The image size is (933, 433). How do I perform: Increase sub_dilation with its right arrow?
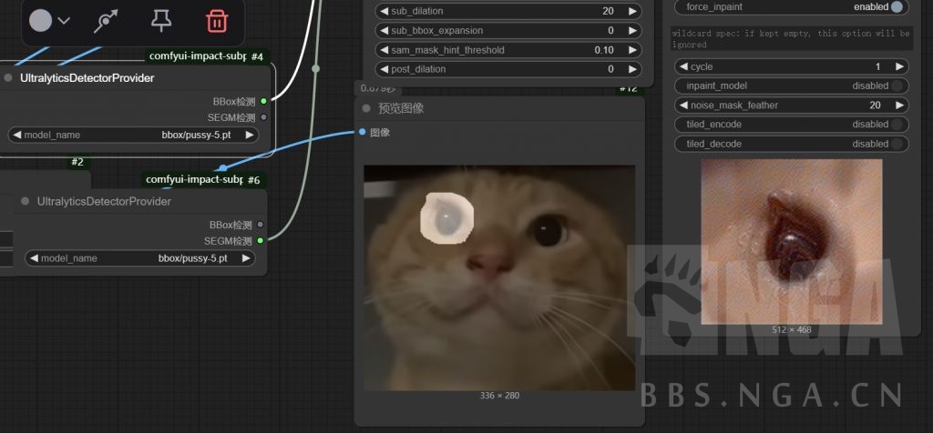pos(632,11)
